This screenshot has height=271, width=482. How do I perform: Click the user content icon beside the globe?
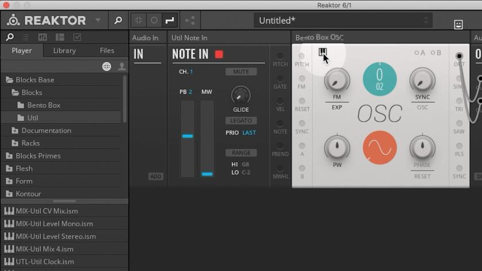coord(122,66)
